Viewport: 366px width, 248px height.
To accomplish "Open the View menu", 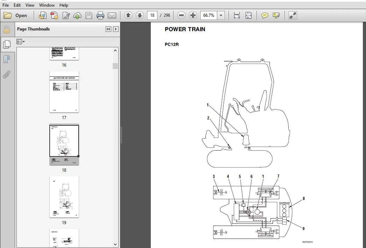I will pyautogui.click(x=30, y=5).
